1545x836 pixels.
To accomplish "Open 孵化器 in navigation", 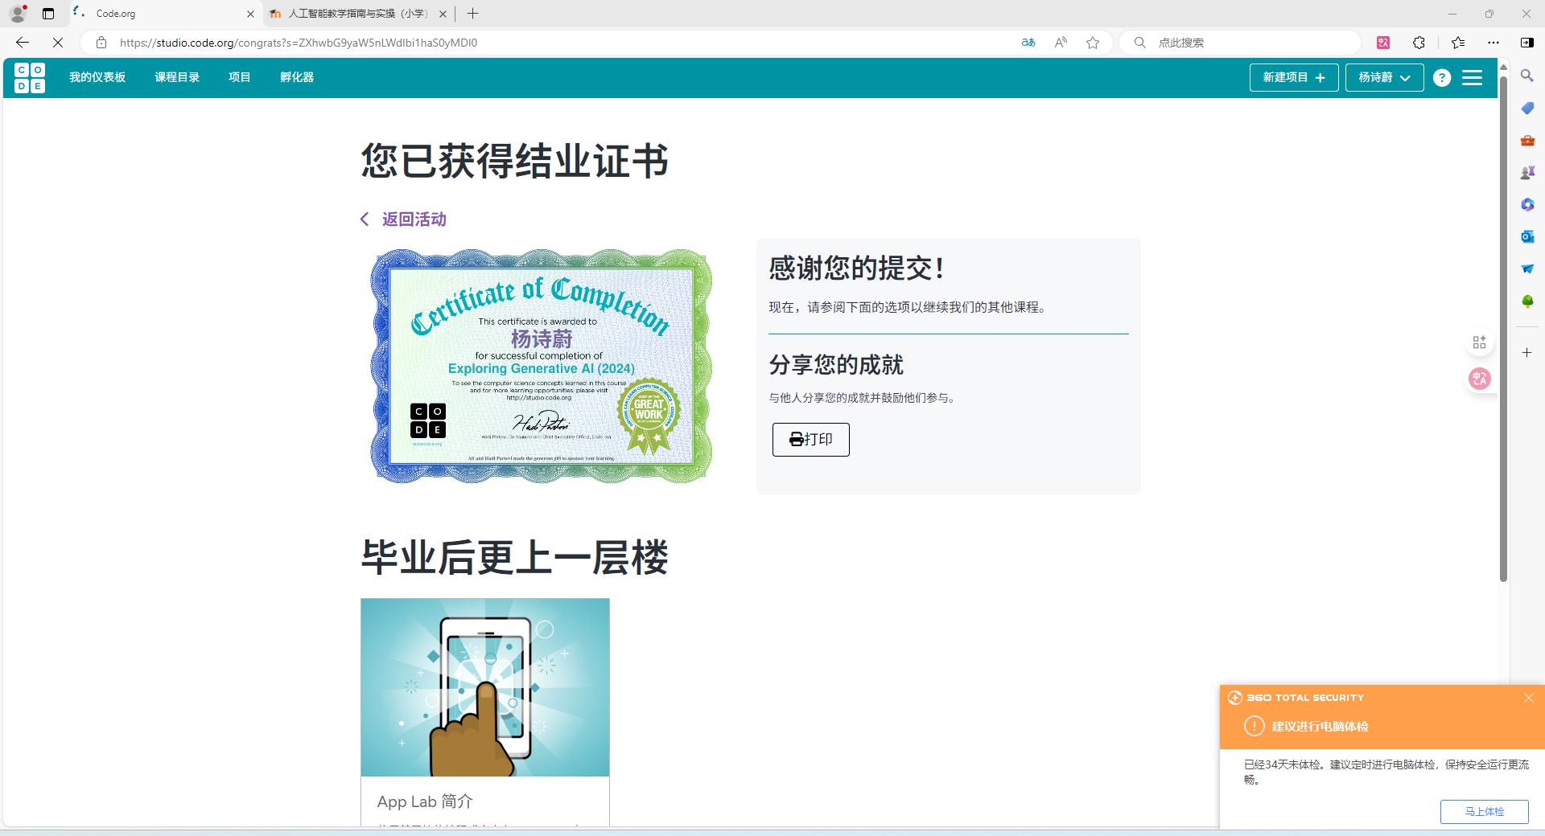I will [297, 77].
